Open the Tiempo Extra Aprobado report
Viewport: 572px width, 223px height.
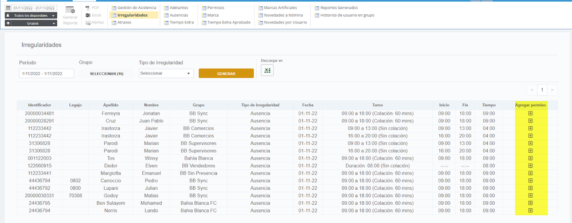pyautogui.click(x=226, y=22)
